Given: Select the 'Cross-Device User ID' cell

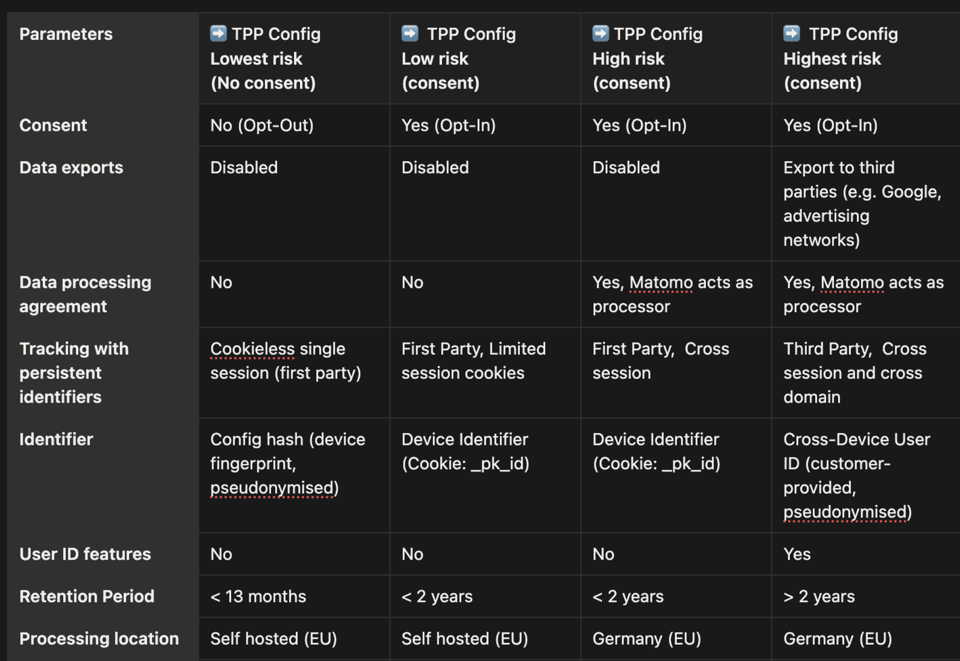Looking at the screenshot, I should pos(856,475).
